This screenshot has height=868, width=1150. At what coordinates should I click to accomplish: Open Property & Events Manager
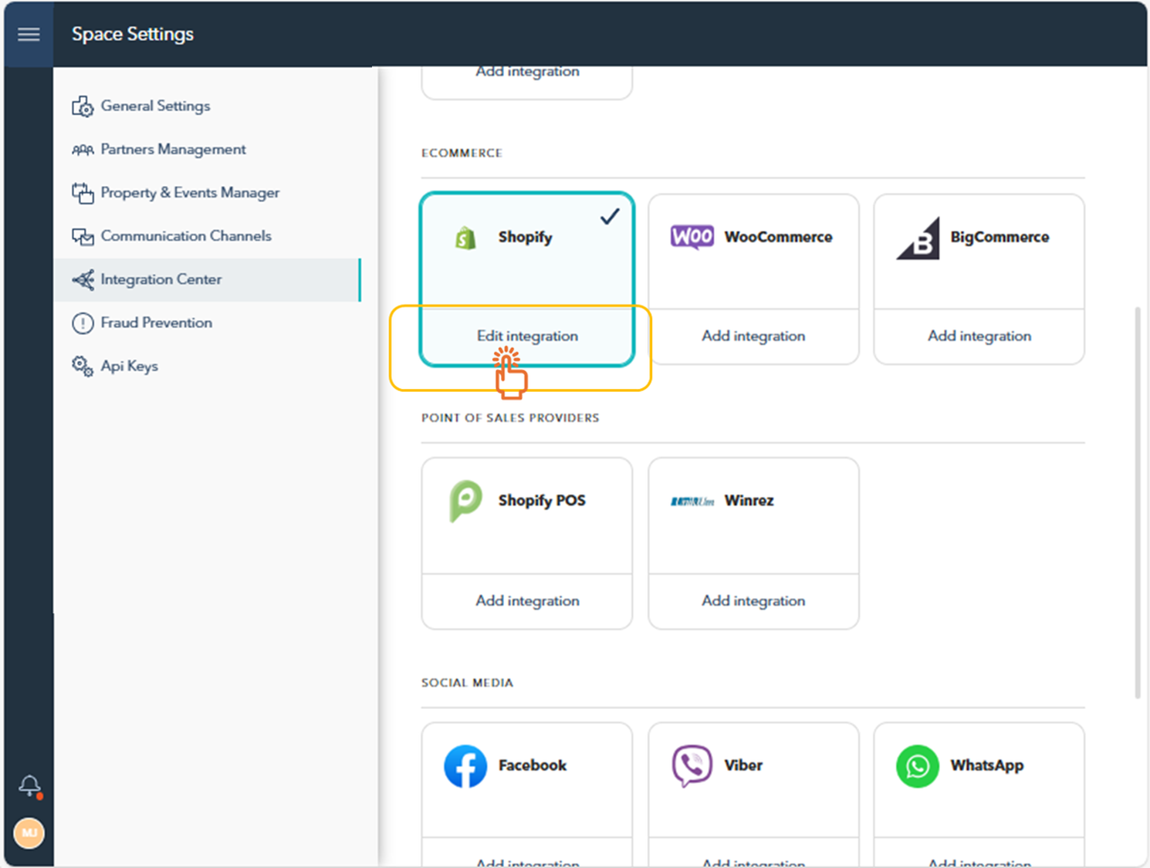pyautogui.click(x=208, y=193)
